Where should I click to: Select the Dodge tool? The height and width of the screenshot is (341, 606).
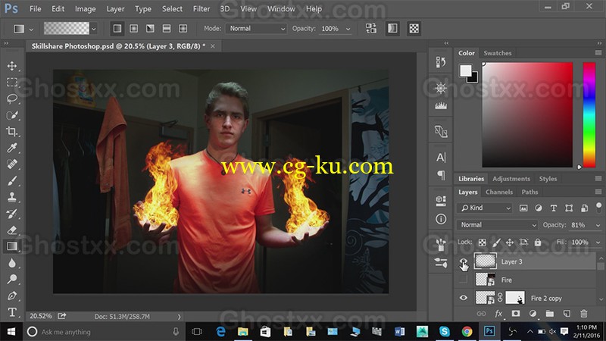coord(12,279)
